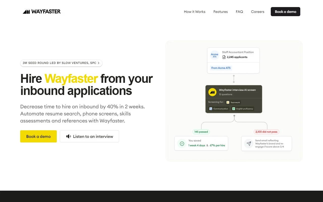Click the black Book a demo header button
This screenshot has width=323, height=202.
[285, 12]
